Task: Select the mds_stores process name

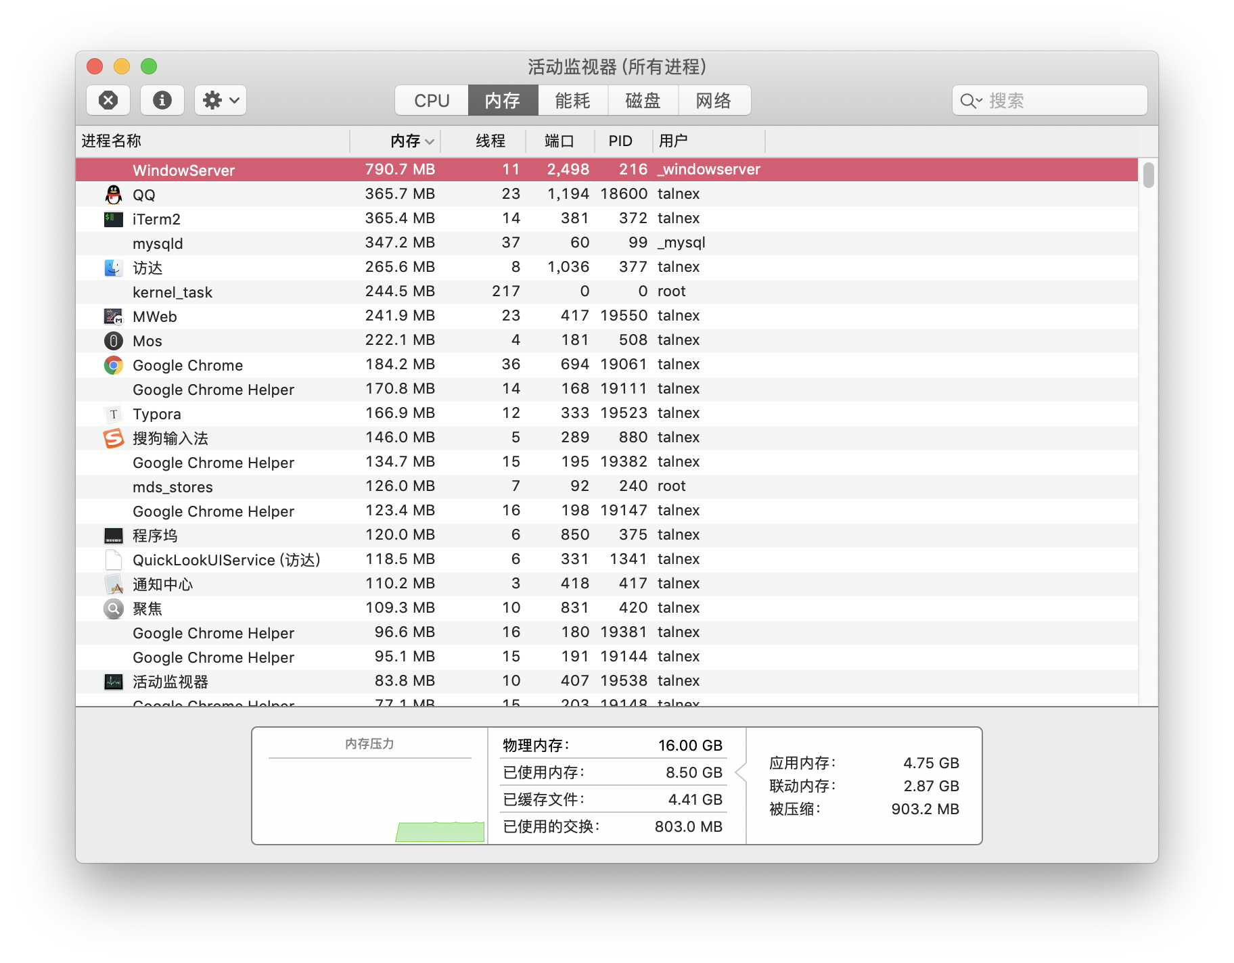Action: click(x=173, y=487)
